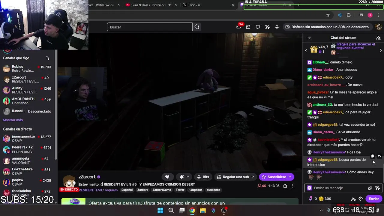Collapse the chat panel arrow icon
The height and width of the screenshot is (216, 384).
click(x=309, y=38)
